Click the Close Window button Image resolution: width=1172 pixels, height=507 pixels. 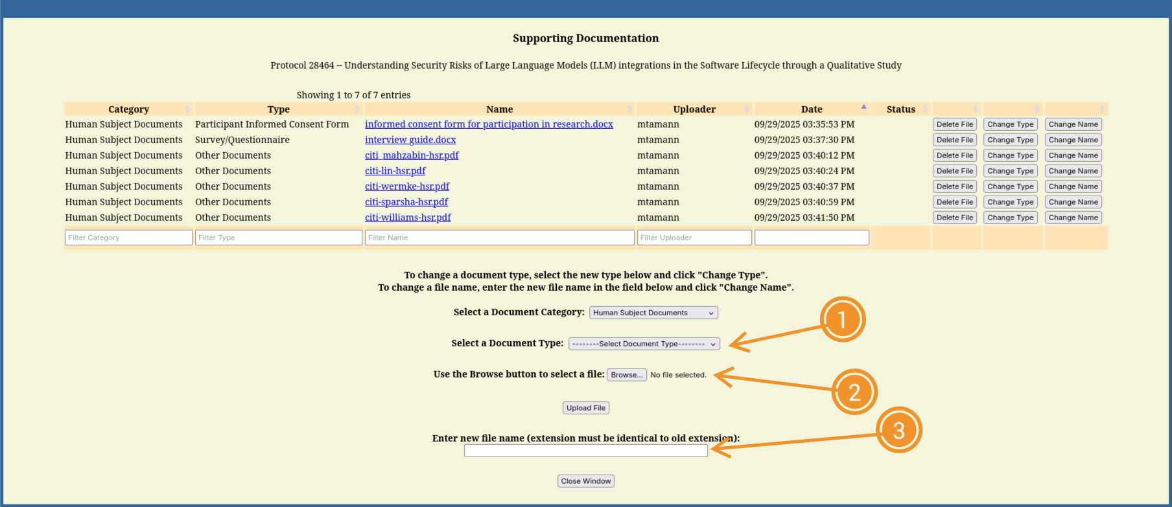[x=586, y=481]
